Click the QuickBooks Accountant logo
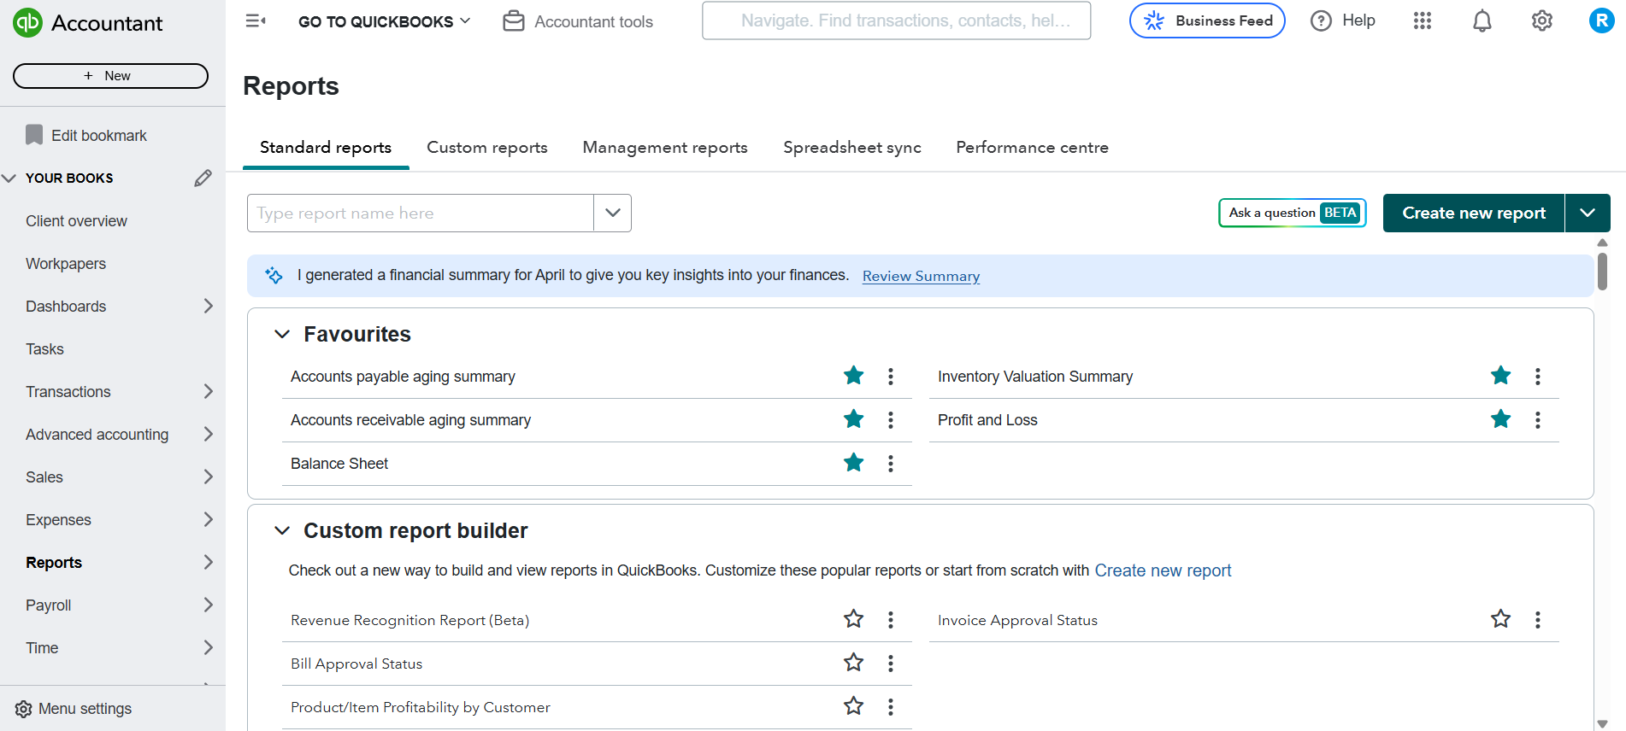This screenshot has height=731, width=1626. [x=88, y=23]
